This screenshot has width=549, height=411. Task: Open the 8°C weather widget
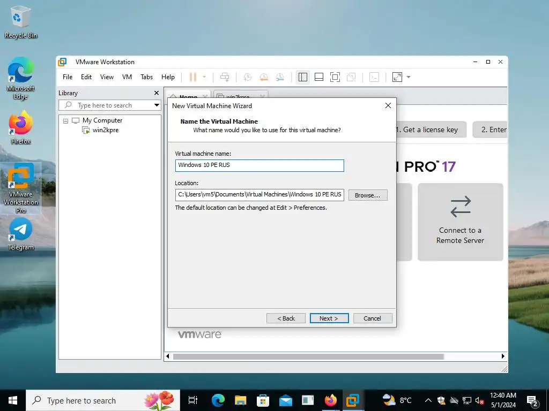pyautogui.click(x=397, y=400)
